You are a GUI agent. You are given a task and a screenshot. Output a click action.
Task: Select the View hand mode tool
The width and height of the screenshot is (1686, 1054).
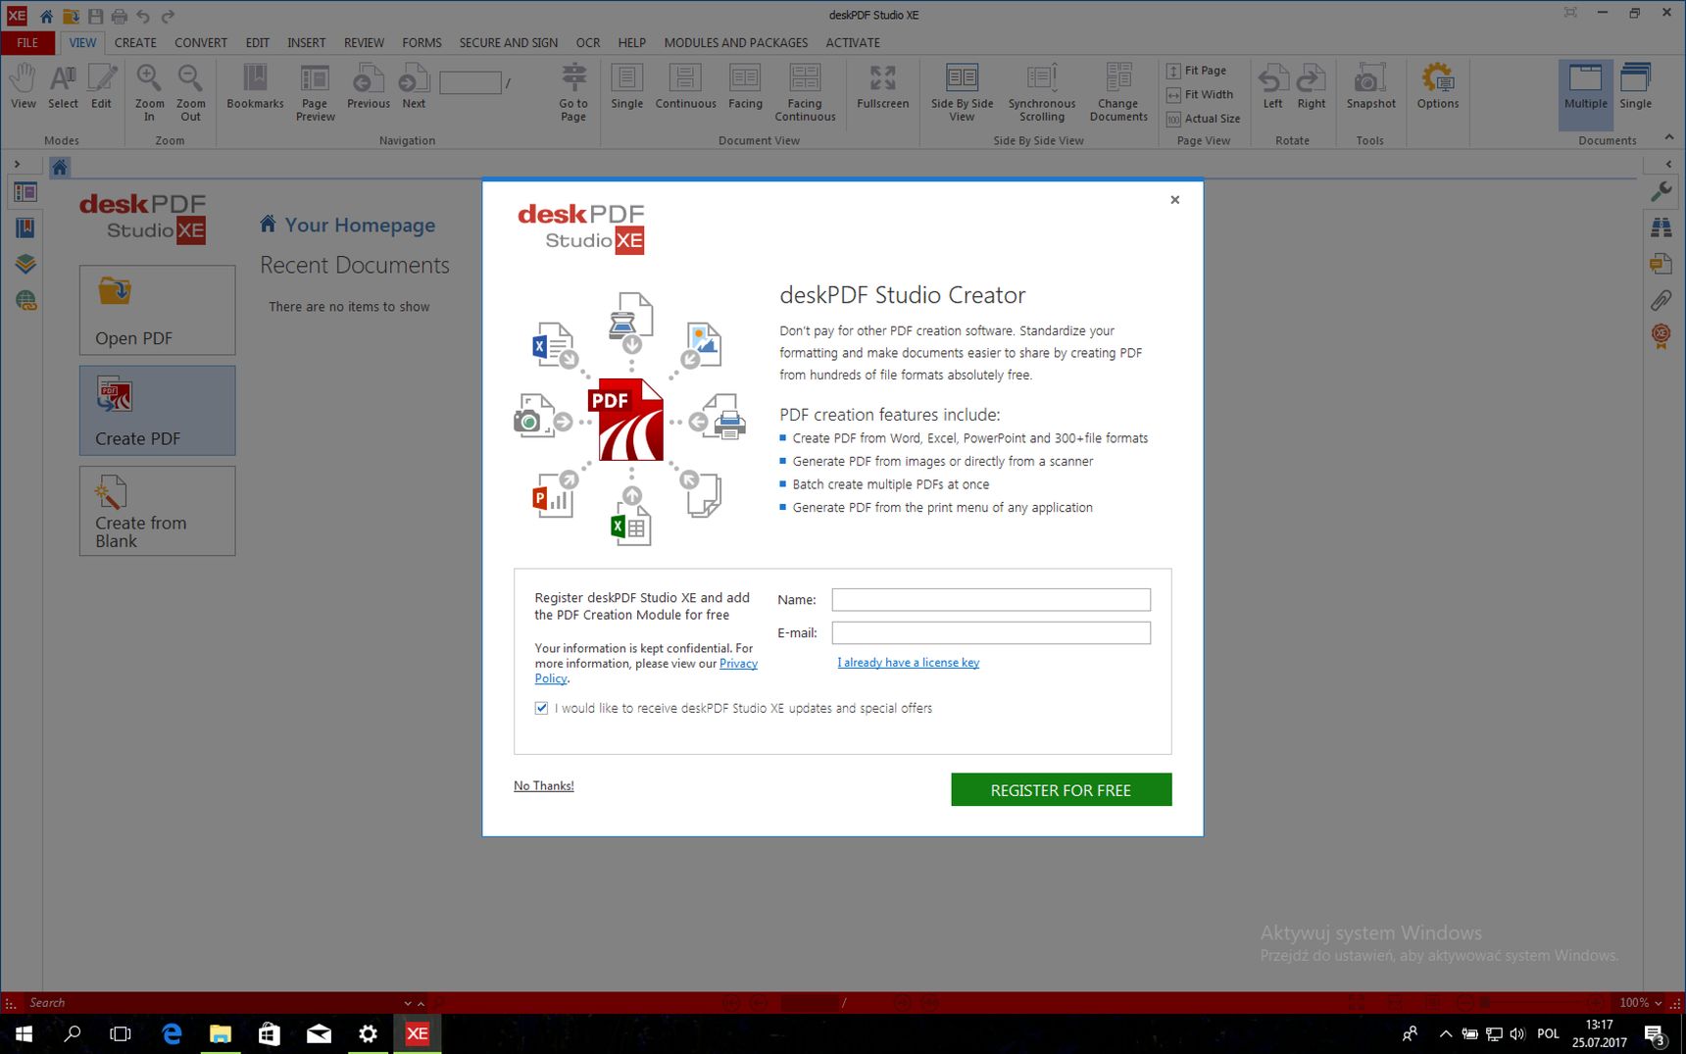(23, 86)
